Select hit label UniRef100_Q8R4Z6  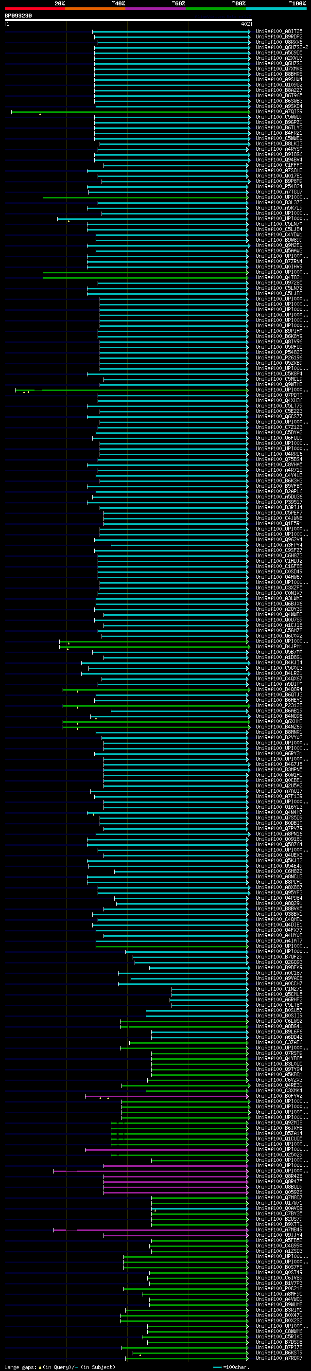(x=279, y=1177)
